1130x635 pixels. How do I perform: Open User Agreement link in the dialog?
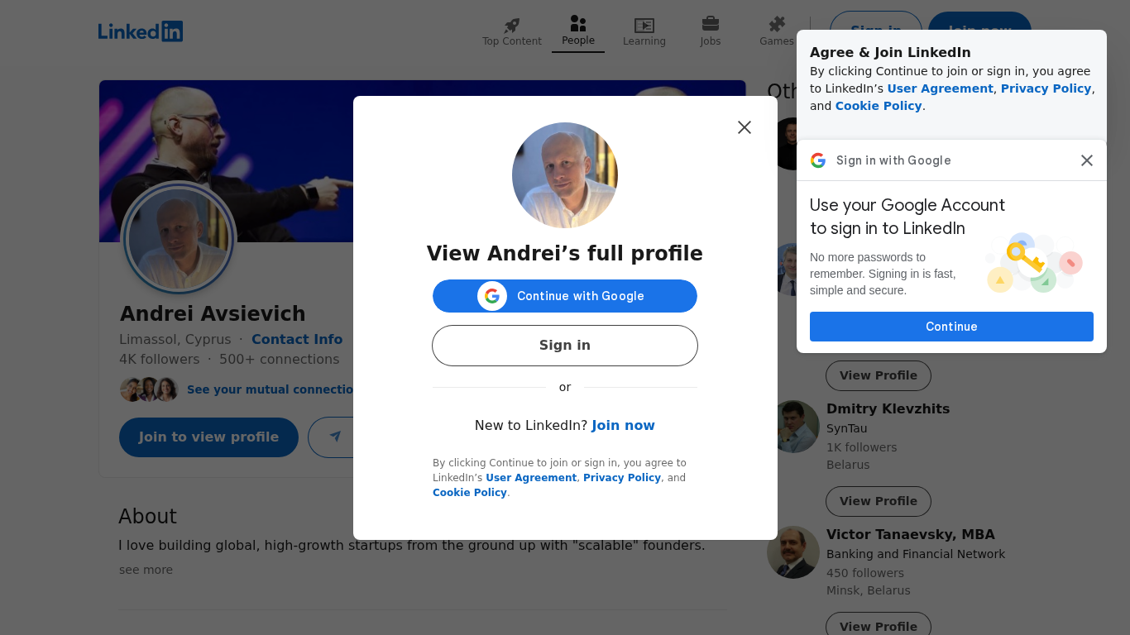[x=531, y=478]
